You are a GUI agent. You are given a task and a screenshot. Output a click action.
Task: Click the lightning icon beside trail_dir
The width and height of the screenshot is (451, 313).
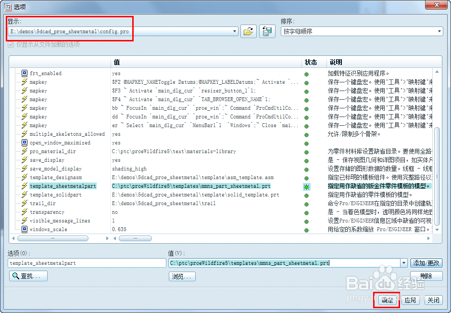coord(25,203)
